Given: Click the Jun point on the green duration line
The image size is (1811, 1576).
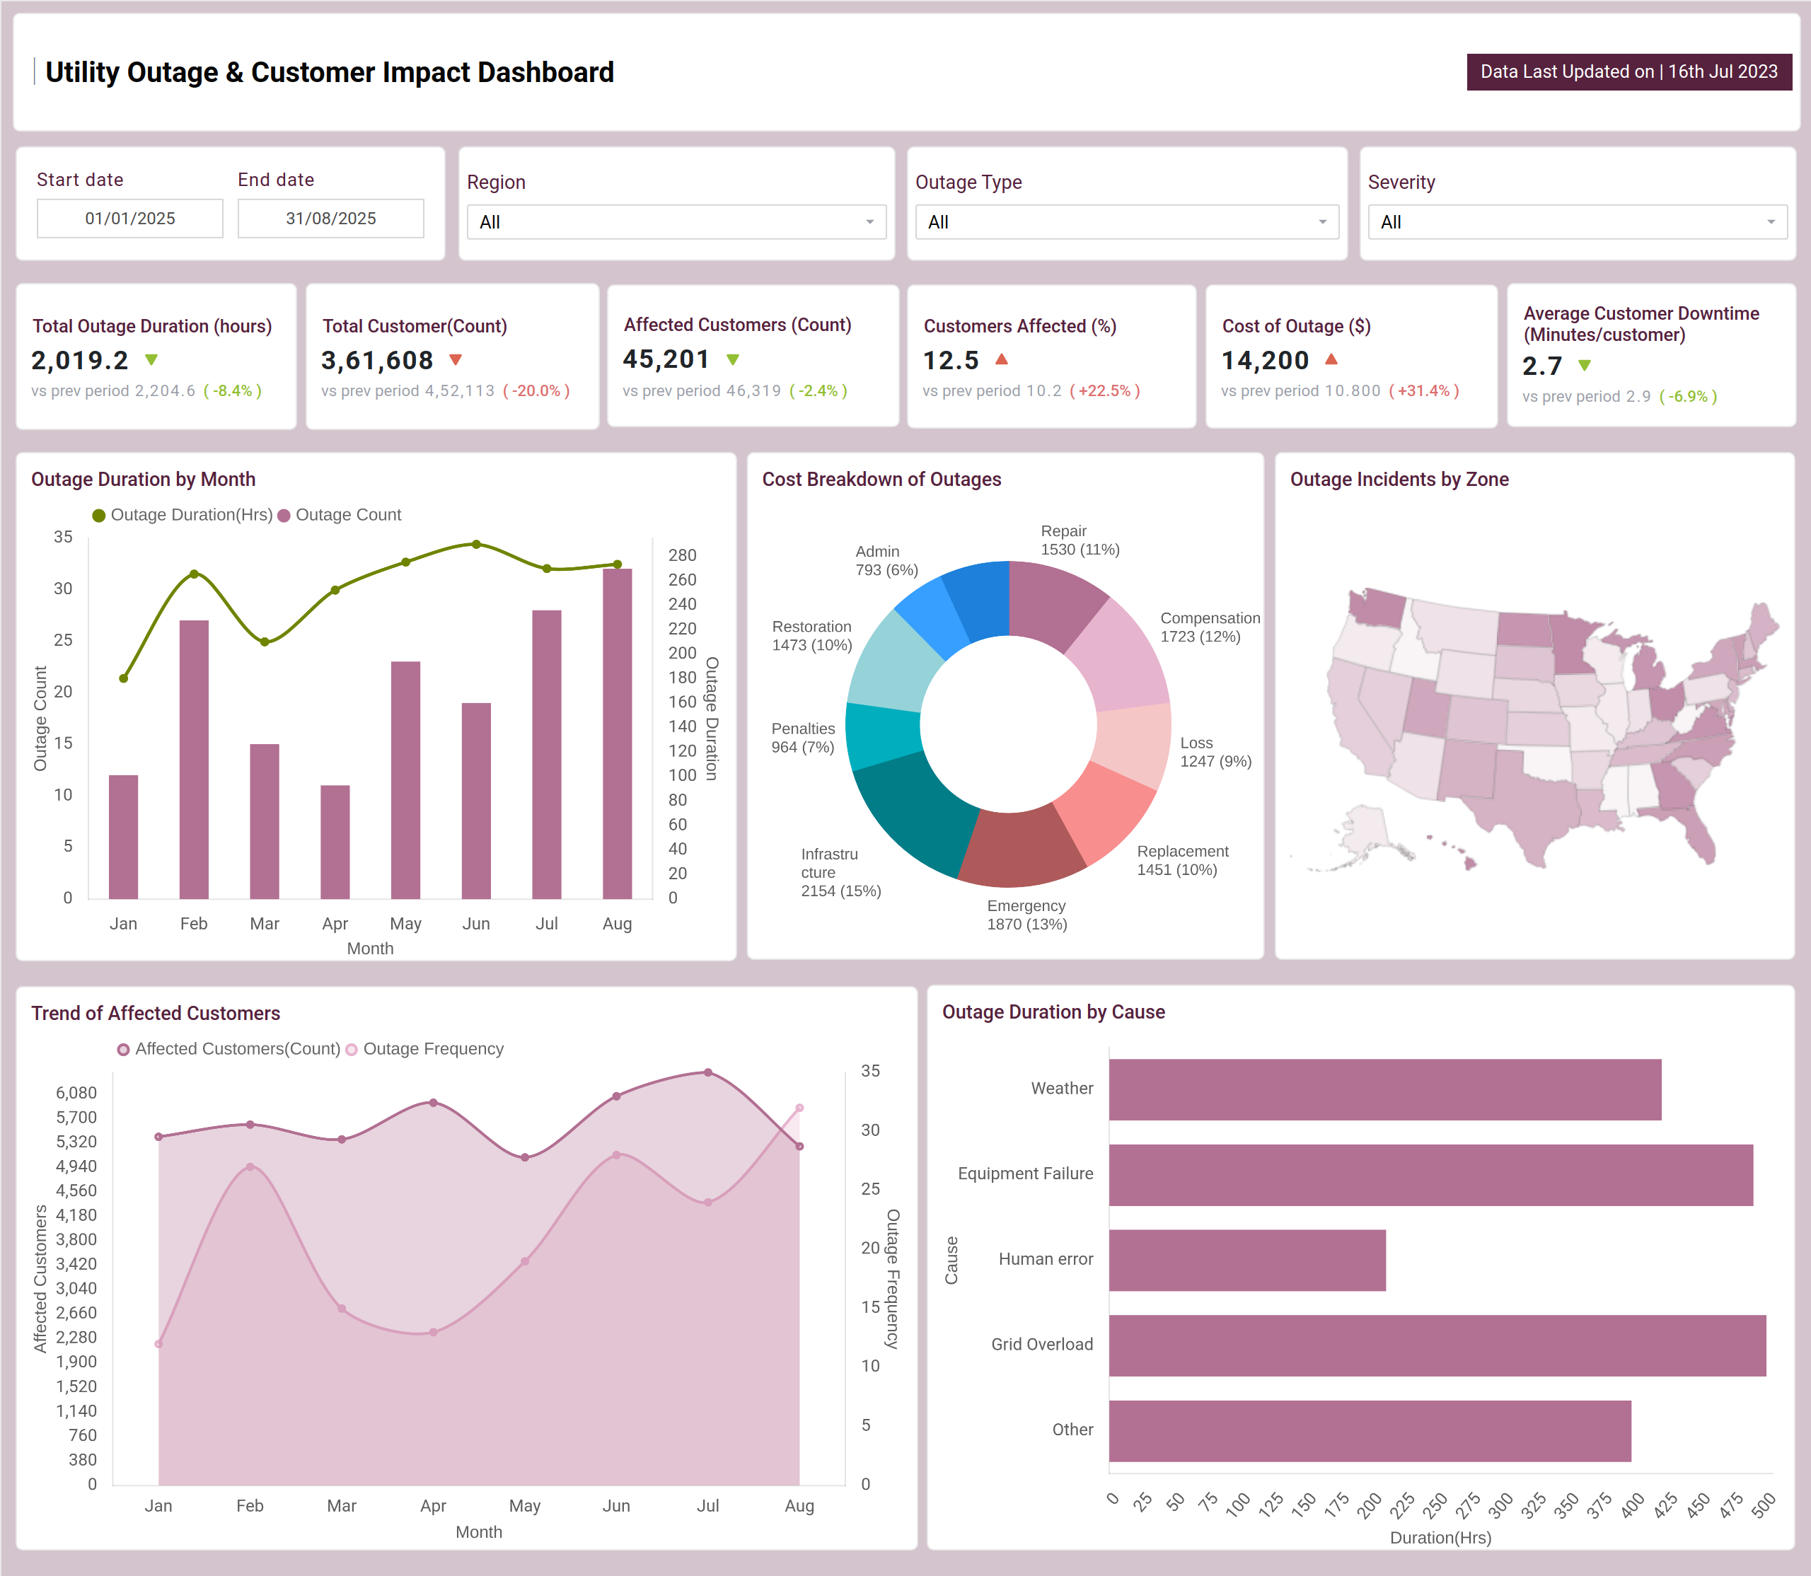Looking at the screenshot, I should tap(476, 545).
